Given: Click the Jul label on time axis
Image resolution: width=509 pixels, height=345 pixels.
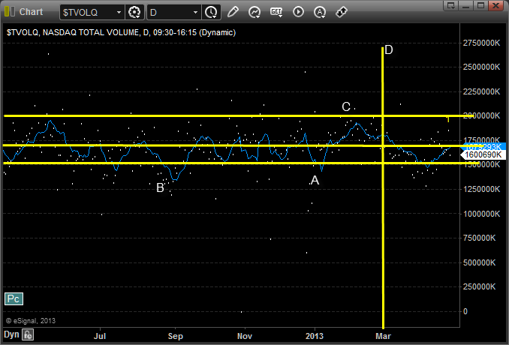Looking at the screenshot, I should coord(100,336).
